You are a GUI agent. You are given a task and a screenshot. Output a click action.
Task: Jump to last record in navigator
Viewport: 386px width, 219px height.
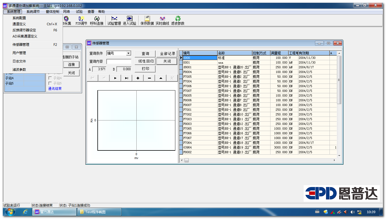127,78
